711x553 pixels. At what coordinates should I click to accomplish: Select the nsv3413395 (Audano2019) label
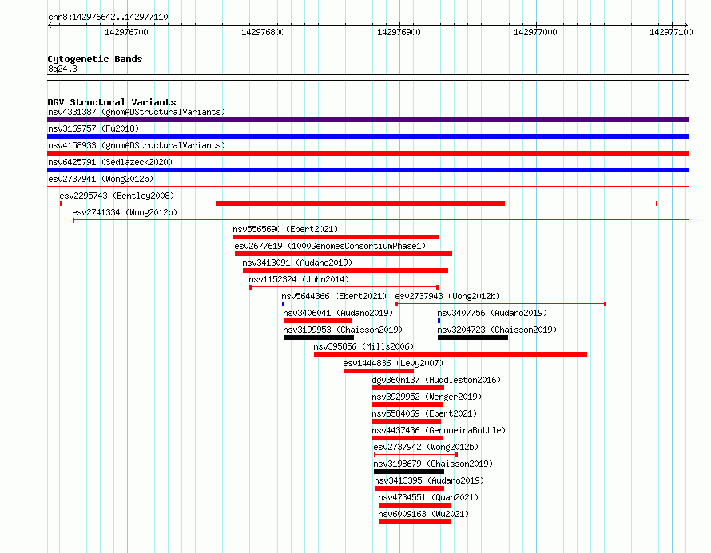[429, 480]
